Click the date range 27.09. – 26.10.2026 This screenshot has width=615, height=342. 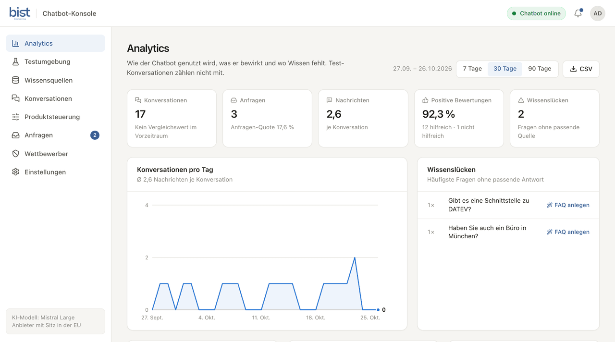pyautogui.click(x=422, y=69)
